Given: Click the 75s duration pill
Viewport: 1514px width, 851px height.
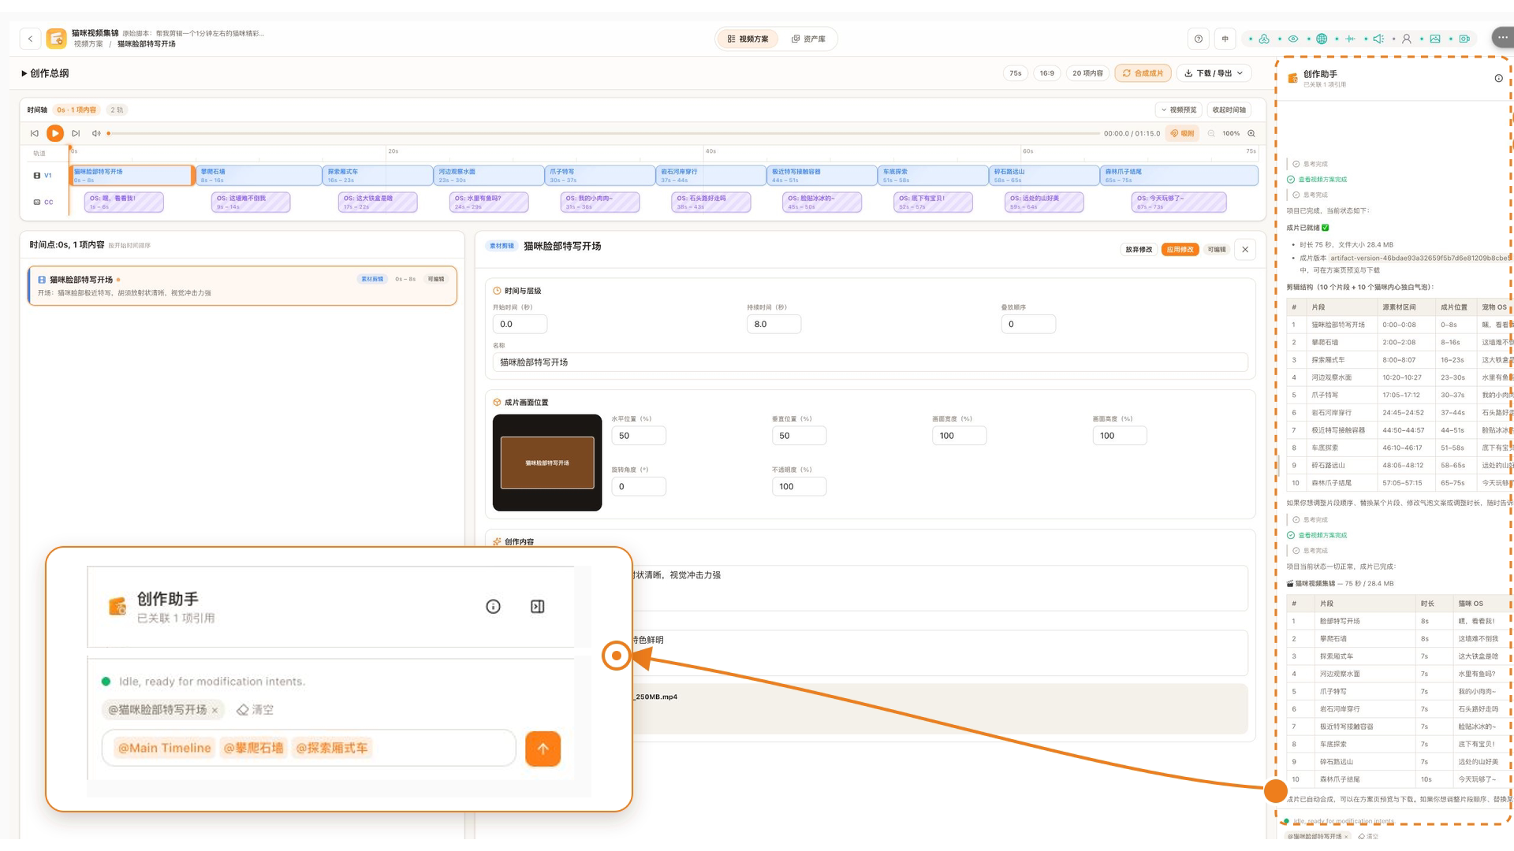Looking at the screenshot, I should click(1015, 73).
